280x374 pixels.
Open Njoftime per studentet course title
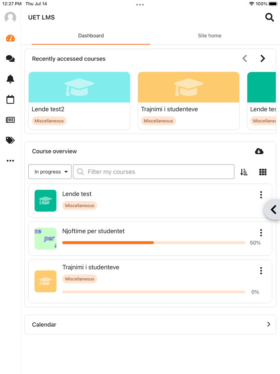[x=94, y=231]
